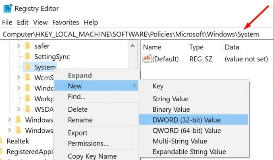Create a new Binary Value
The width and height of the screenshot is (274, 160).
point(171,109)
